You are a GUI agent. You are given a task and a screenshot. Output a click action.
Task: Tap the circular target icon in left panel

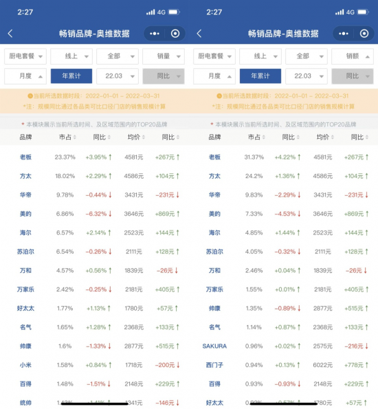point(175,34)
